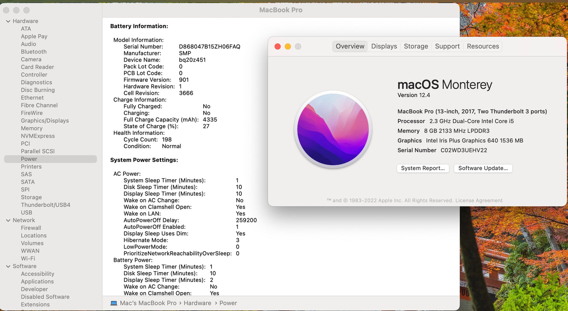Open the Storage tab
Screen dimensions: 568x311
click(415, 46)
